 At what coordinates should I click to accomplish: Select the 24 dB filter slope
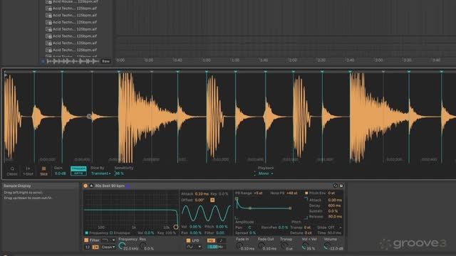click(95, 247)
